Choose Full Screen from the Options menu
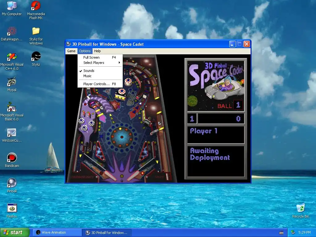 100,57
